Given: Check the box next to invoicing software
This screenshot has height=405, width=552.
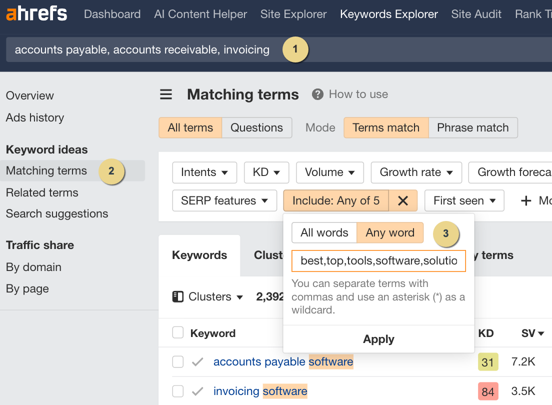Looking at the screenshot, I should coord(177,391).
